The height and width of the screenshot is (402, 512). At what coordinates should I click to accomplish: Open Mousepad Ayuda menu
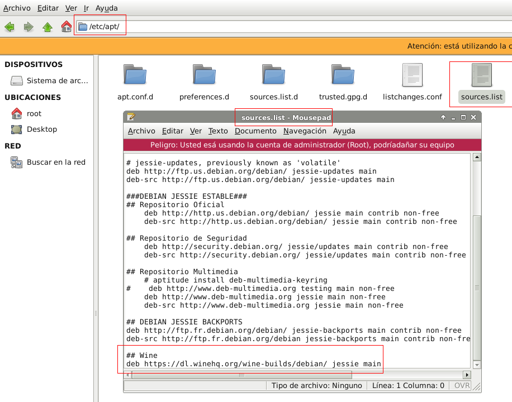pos(344,131)
